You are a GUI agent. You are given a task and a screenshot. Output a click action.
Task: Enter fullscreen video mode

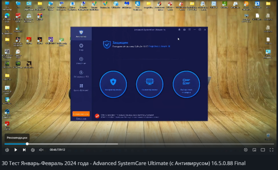pyautogui.click(x=271, y=150)
